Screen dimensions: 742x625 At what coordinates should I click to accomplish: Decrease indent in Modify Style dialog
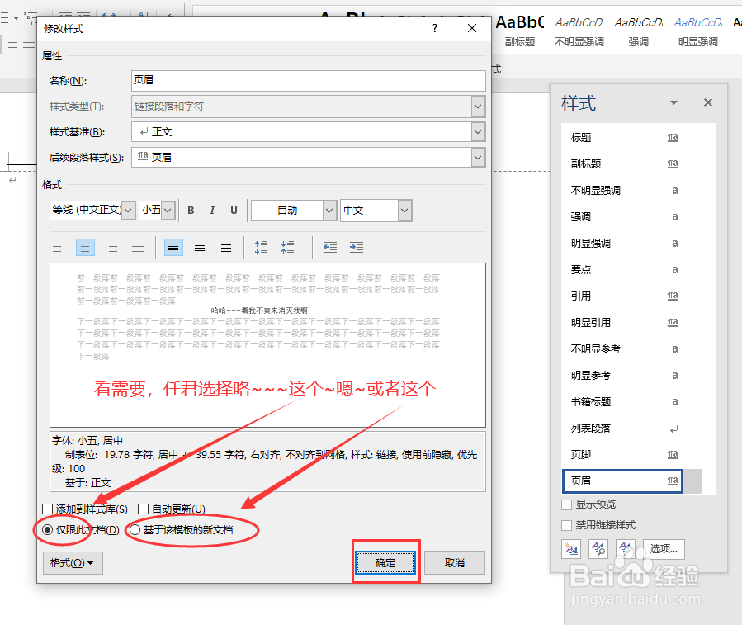coord(330,248)
